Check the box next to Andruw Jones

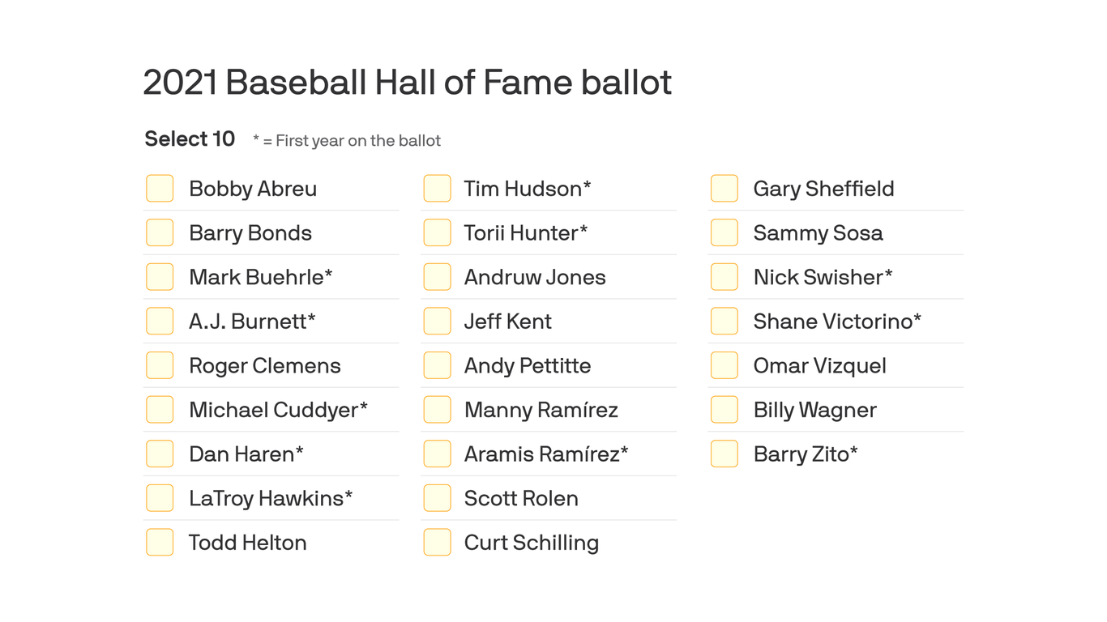point(437,277)
